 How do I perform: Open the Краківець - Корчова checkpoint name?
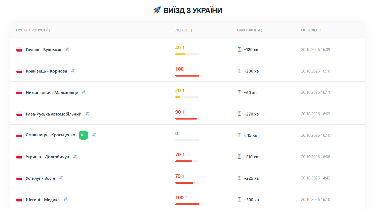click(46, 71)
